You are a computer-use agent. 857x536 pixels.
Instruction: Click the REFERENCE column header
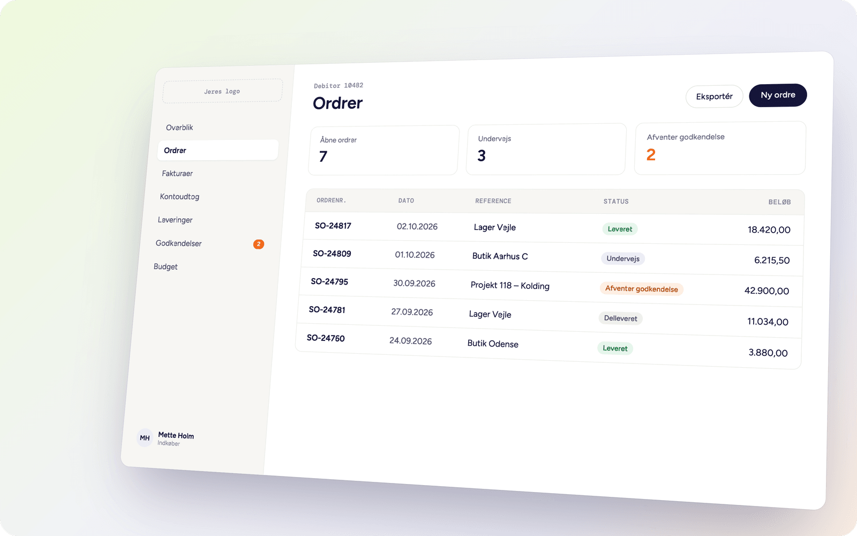493,201
